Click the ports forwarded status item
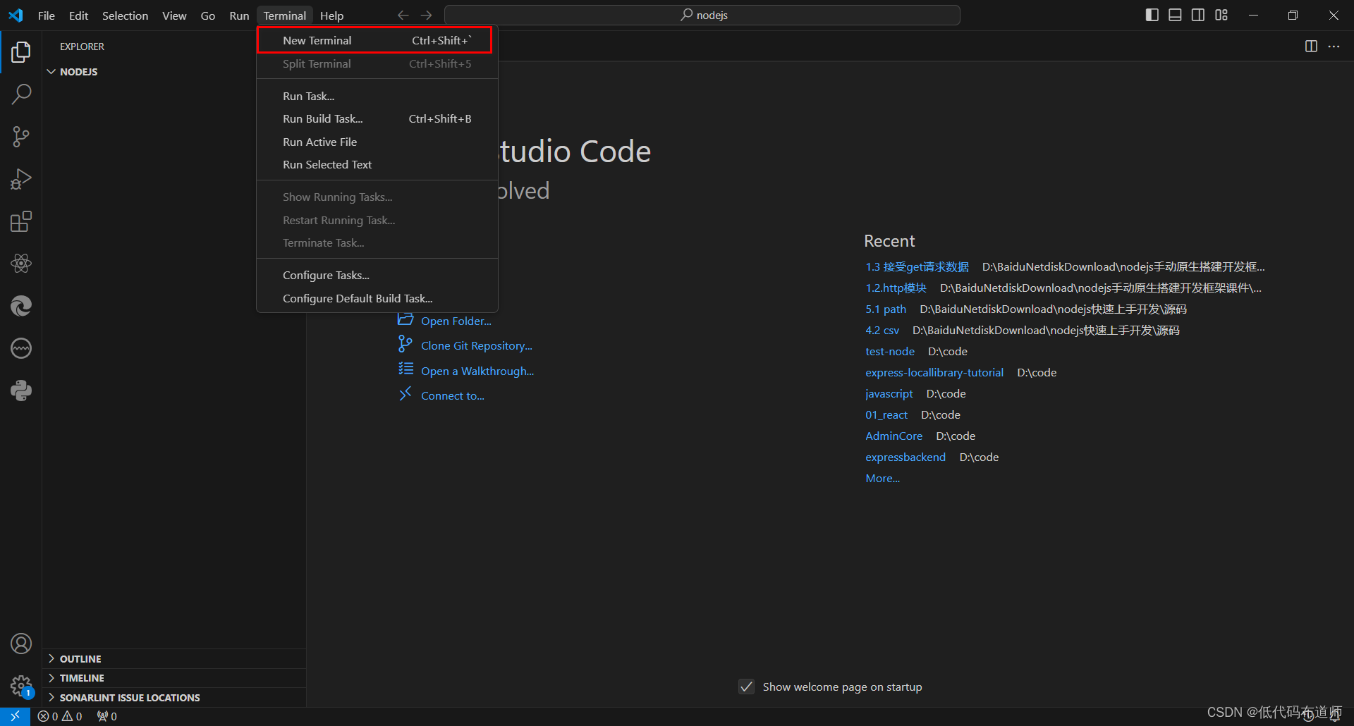 click(x=107, y=716)
